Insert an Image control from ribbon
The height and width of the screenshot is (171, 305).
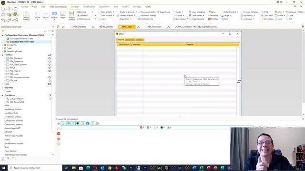[63, 15]
